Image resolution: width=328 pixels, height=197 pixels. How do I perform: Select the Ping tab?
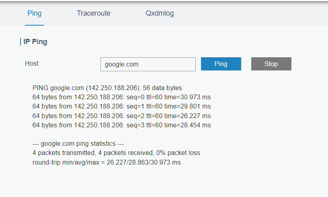coord(35,13)
